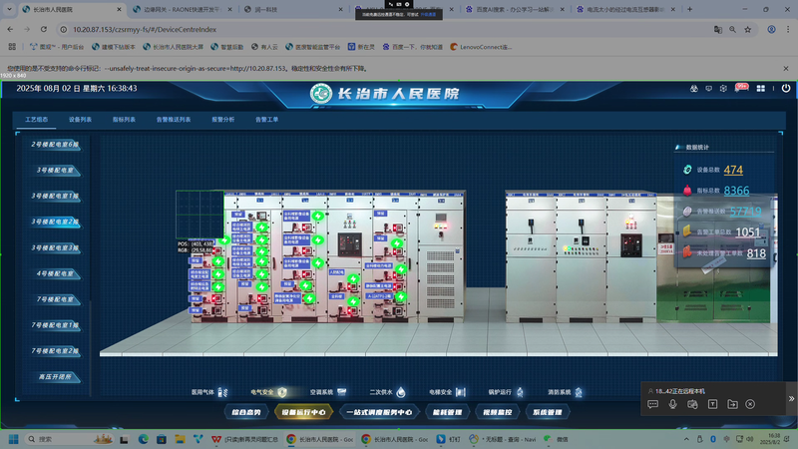Click the 告警工单总数 value 1051
Image resolution: width=798 pixels, height=449 pixels.
[x=747, y=232]
